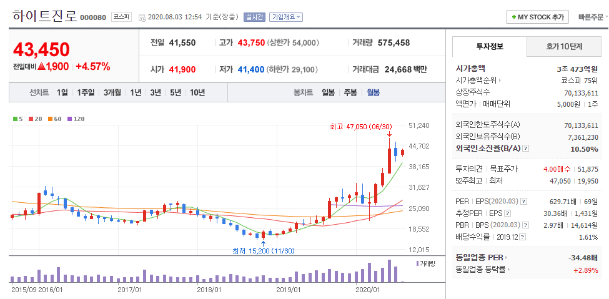This screenshot has width=609, height=299.
Task: Click the 투자의견 value 4.00매수
Action: (557, 169)
